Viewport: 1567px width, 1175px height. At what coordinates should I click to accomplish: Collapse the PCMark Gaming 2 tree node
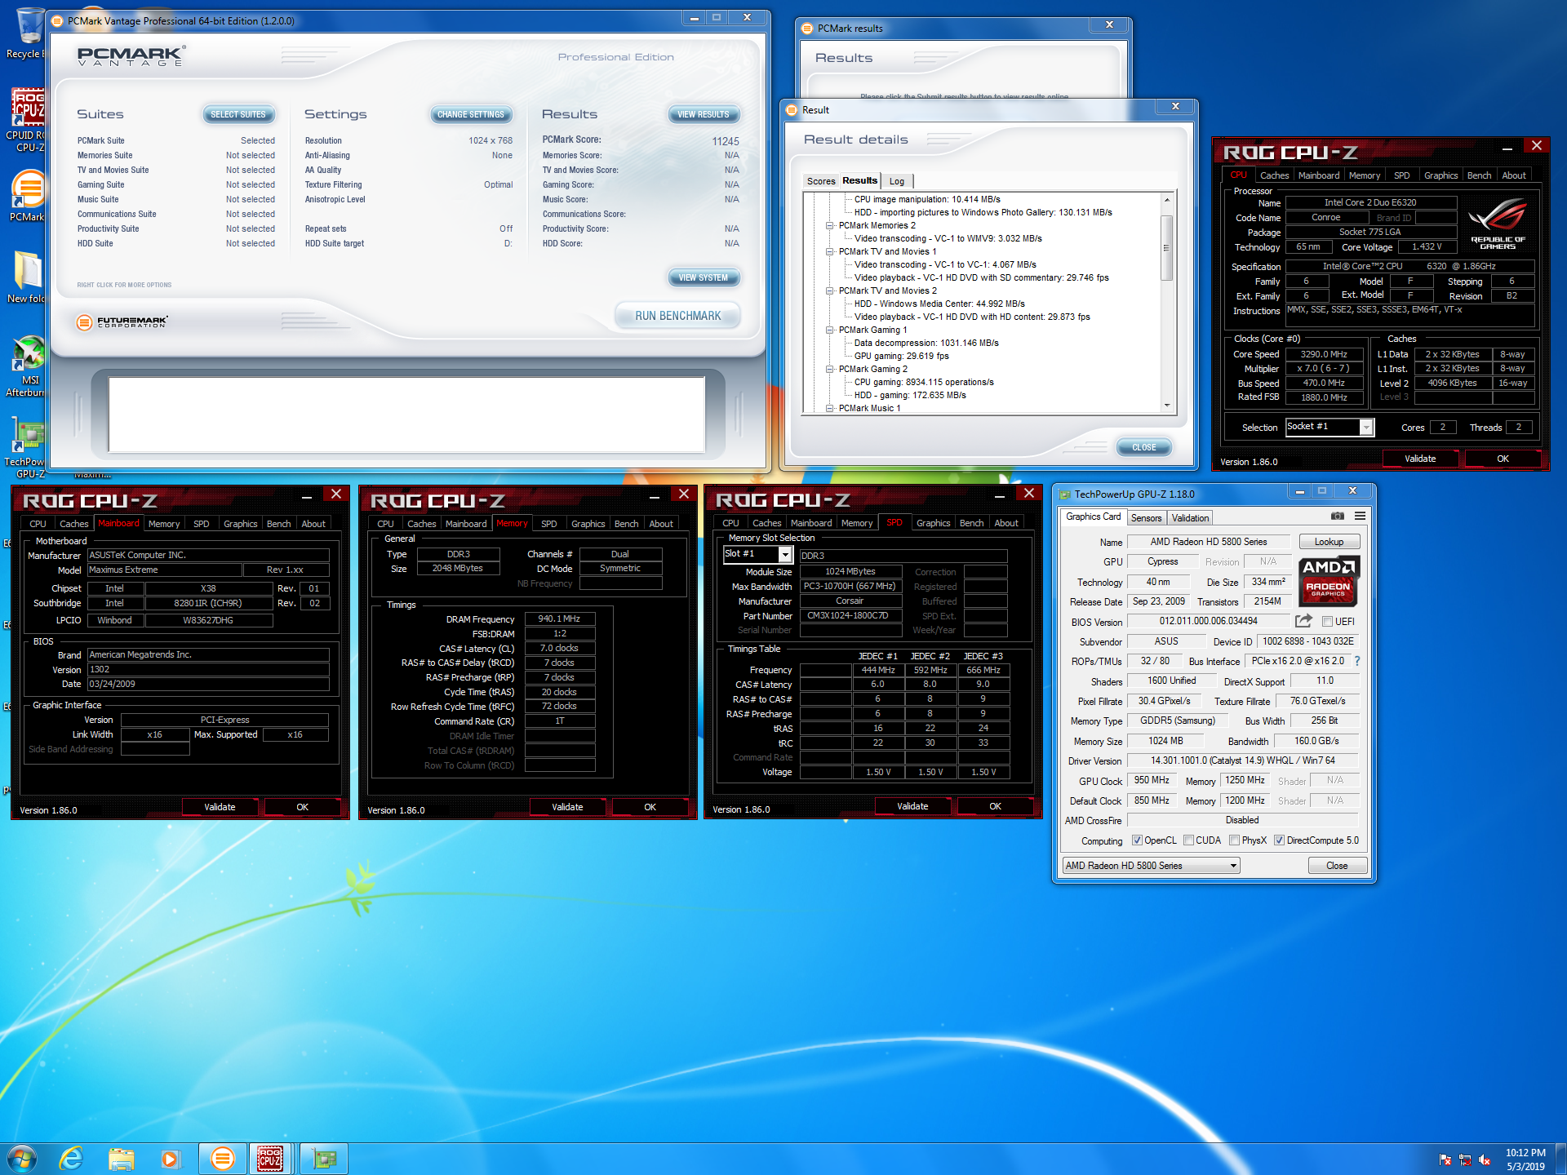829,369
